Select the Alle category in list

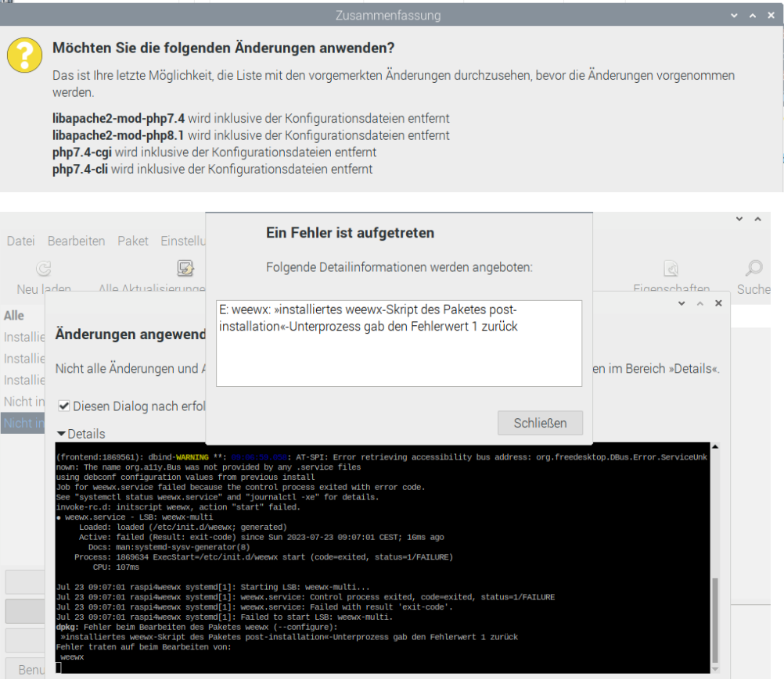14,316
